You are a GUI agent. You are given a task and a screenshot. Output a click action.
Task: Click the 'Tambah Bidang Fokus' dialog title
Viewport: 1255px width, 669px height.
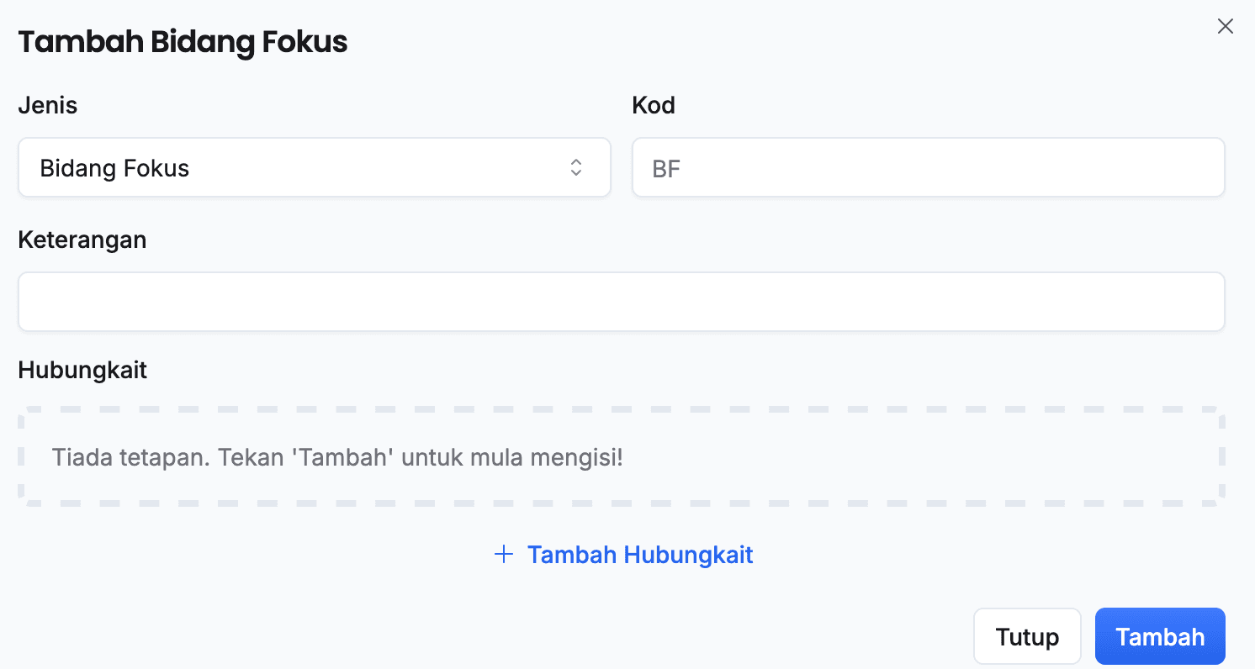pos(183,42)
